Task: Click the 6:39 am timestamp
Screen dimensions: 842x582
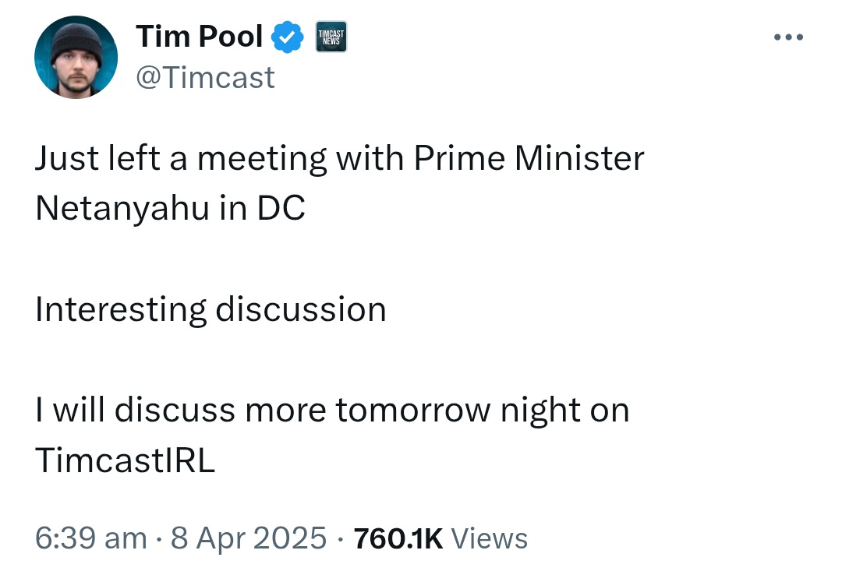Action: point(91,538)
